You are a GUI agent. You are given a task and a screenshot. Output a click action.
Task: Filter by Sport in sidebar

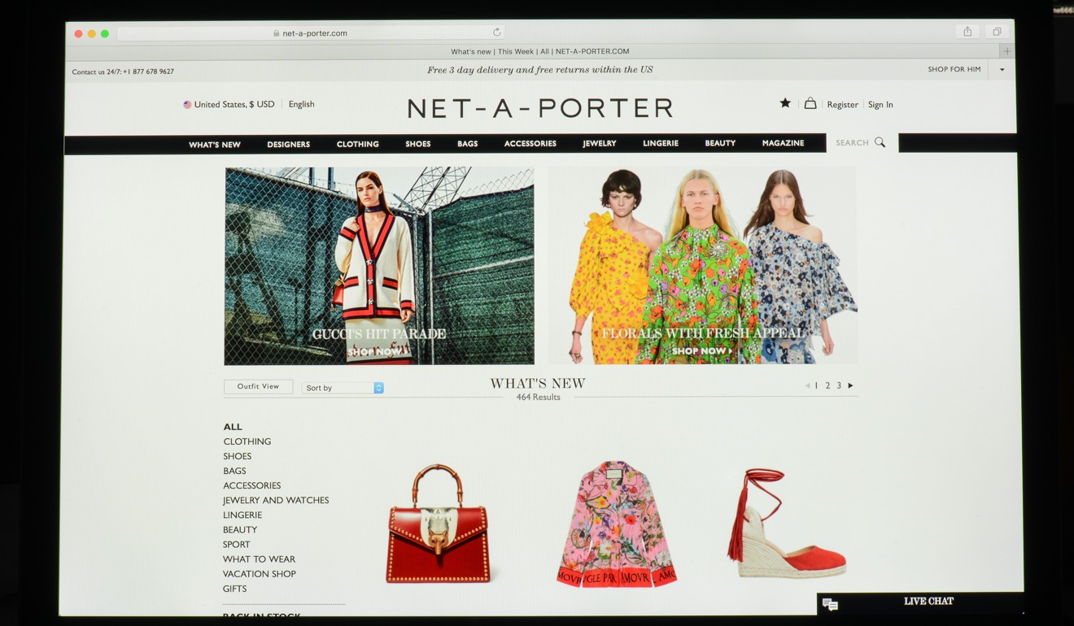(237, 544)
